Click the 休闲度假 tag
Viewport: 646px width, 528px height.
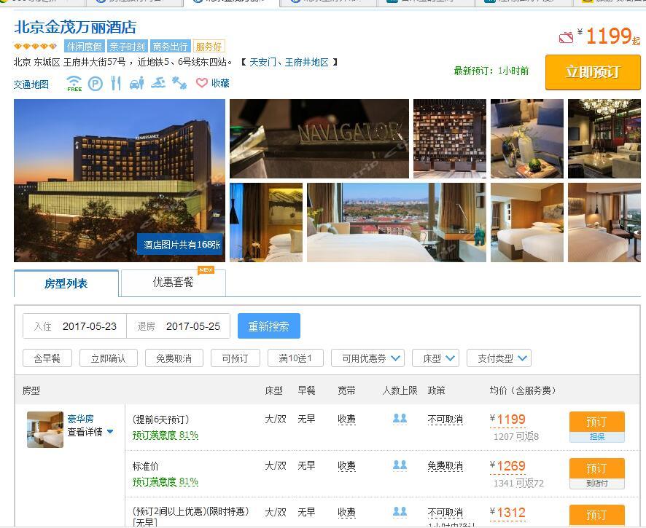[x=85, y=47]
